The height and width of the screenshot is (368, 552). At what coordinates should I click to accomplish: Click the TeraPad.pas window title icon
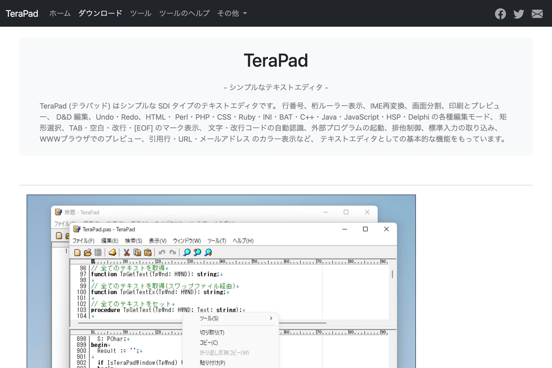[77, 229]
